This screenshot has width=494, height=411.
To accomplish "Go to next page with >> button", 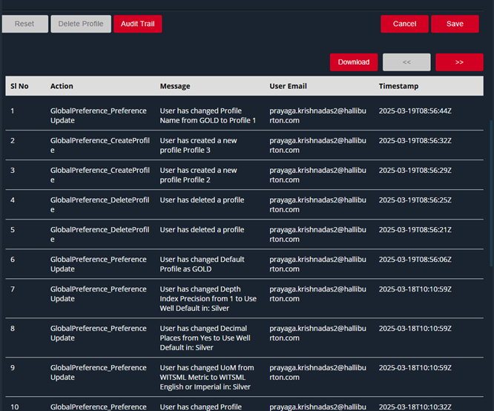I will click(x=459, y=62).
